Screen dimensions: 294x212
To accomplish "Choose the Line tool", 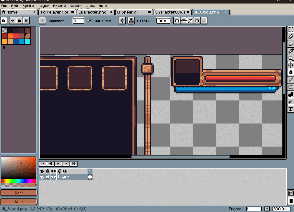I will [x=291, y=80].
